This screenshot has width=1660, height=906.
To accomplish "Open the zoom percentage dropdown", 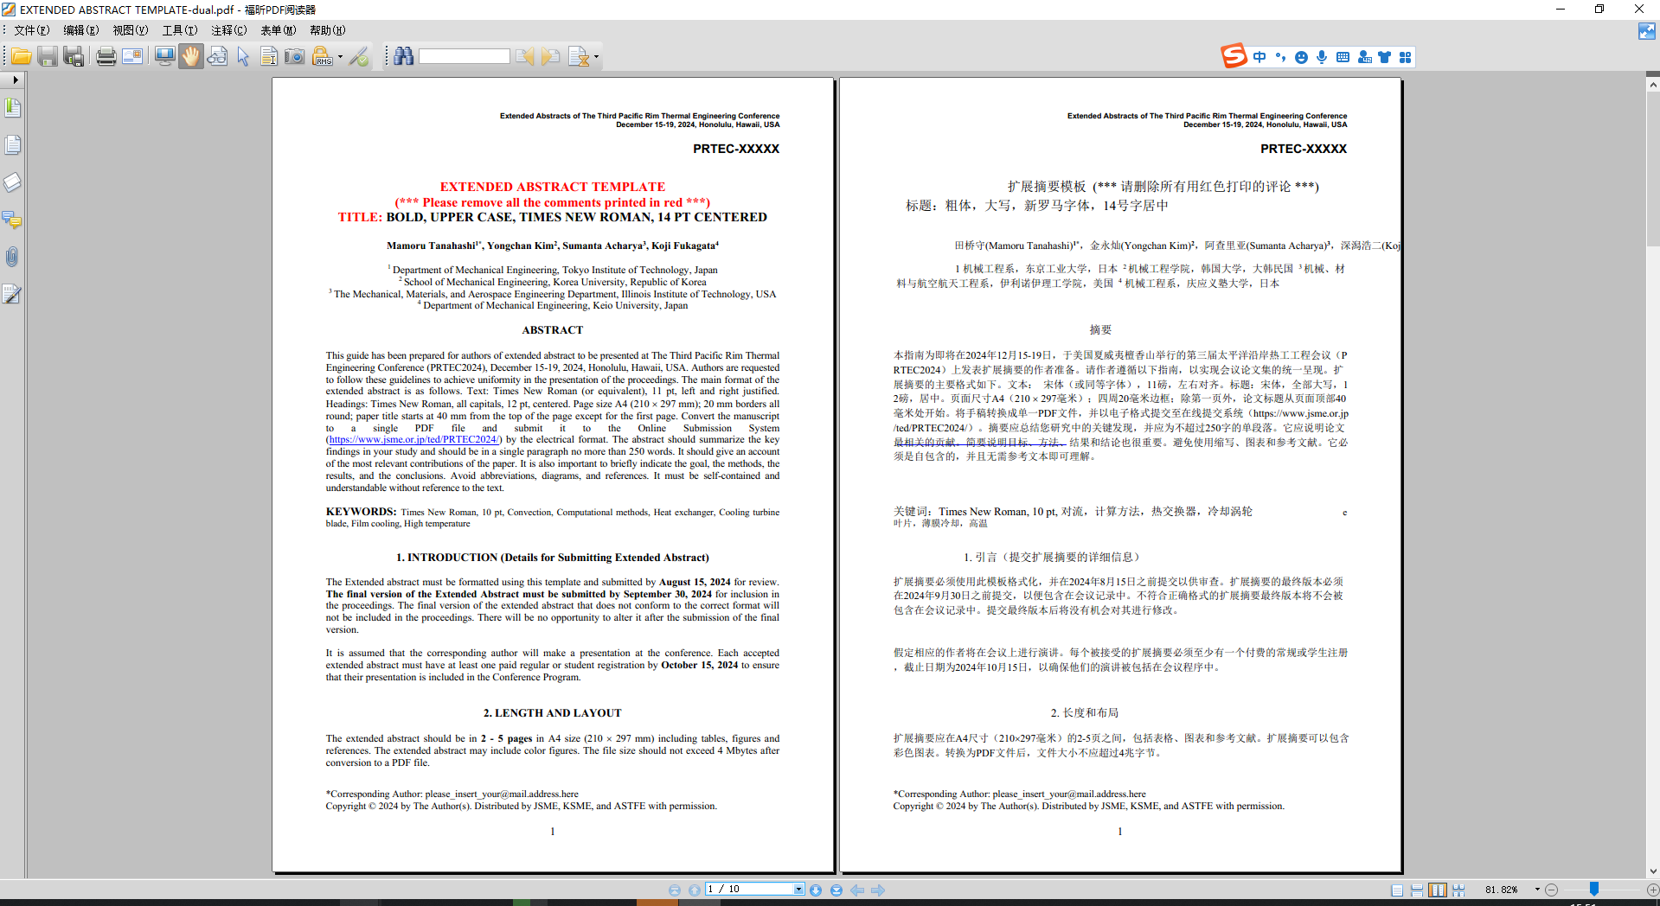I will pyautogui.click(x=1537, y=890).
